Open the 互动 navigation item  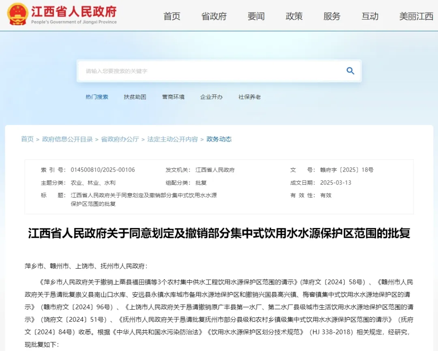click(370, 16)
